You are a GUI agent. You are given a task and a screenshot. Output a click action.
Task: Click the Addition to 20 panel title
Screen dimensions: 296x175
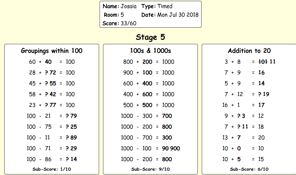[249, 51]
